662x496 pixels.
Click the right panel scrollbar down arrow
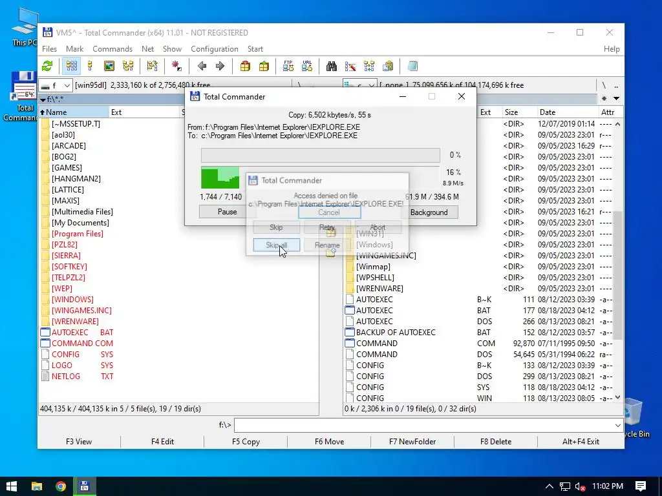pos(617,397)
